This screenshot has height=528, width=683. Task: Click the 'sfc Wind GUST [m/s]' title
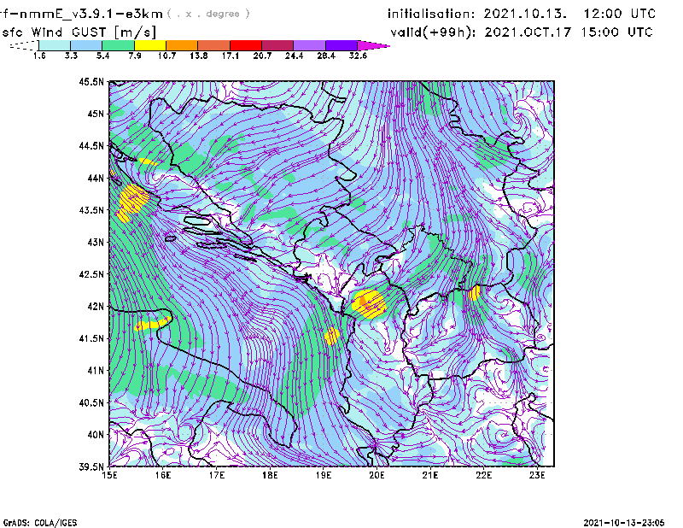click(x=79, y=32)
